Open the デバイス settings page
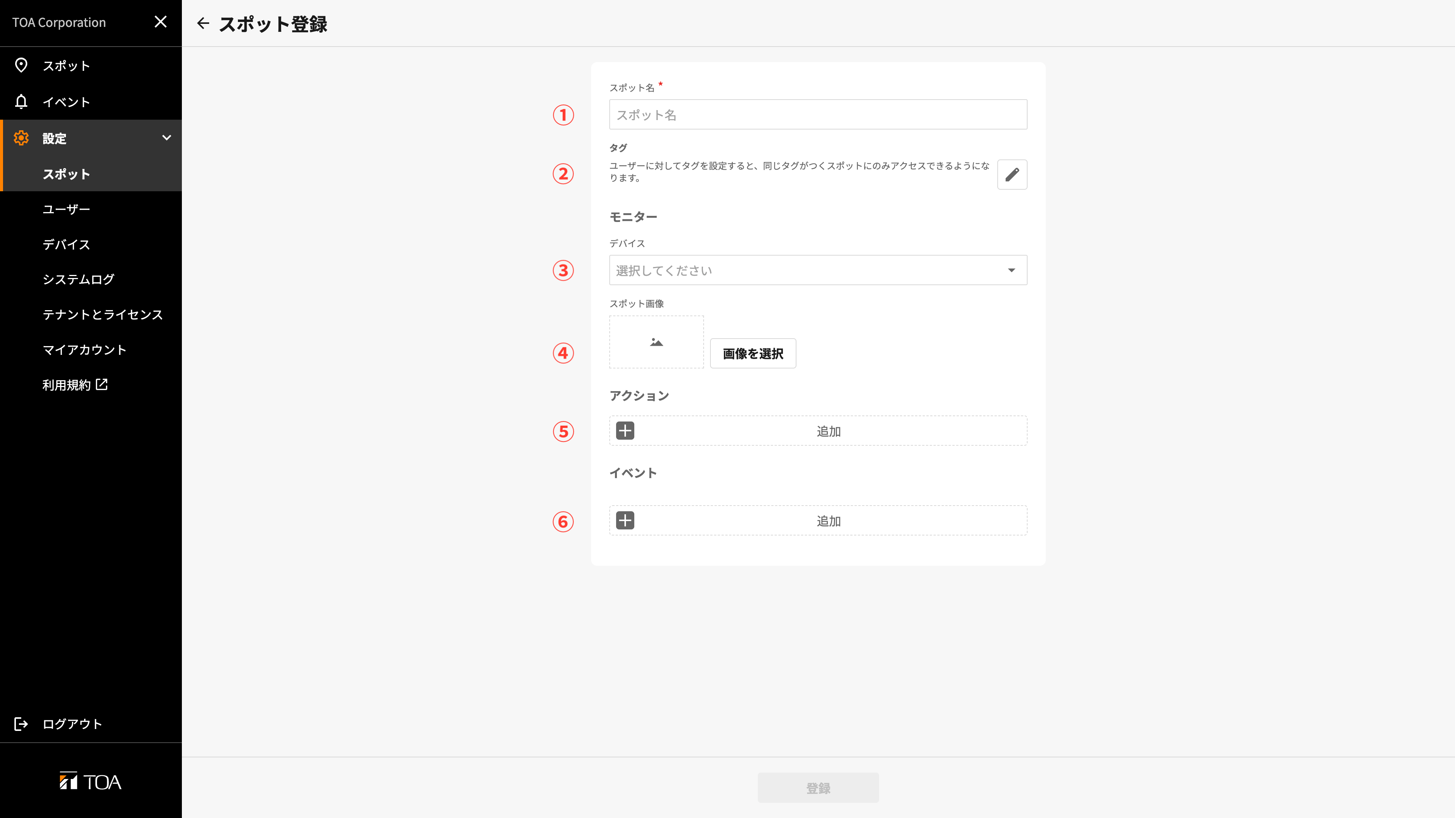1455x818 pixels. click(x=66, y=244)
